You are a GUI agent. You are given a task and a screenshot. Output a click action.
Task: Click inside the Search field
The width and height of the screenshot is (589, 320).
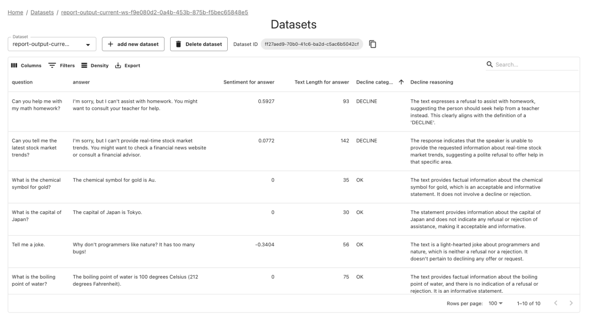527,64
